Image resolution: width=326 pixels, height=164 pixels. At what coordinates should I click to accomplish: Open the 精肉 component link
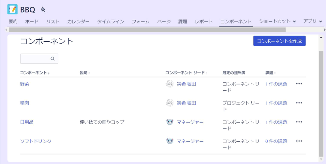(24, 103)
